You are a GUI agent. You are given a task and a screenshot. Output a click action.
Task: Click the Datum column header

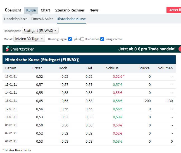(x=11, y=68)
